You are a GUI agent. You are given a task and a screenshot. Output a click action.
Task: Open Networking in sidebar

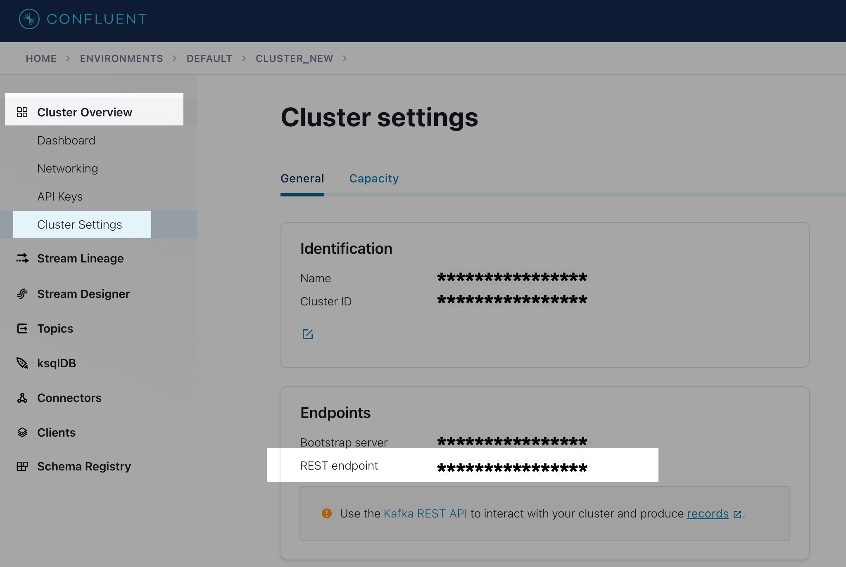(x=68, y=168)
